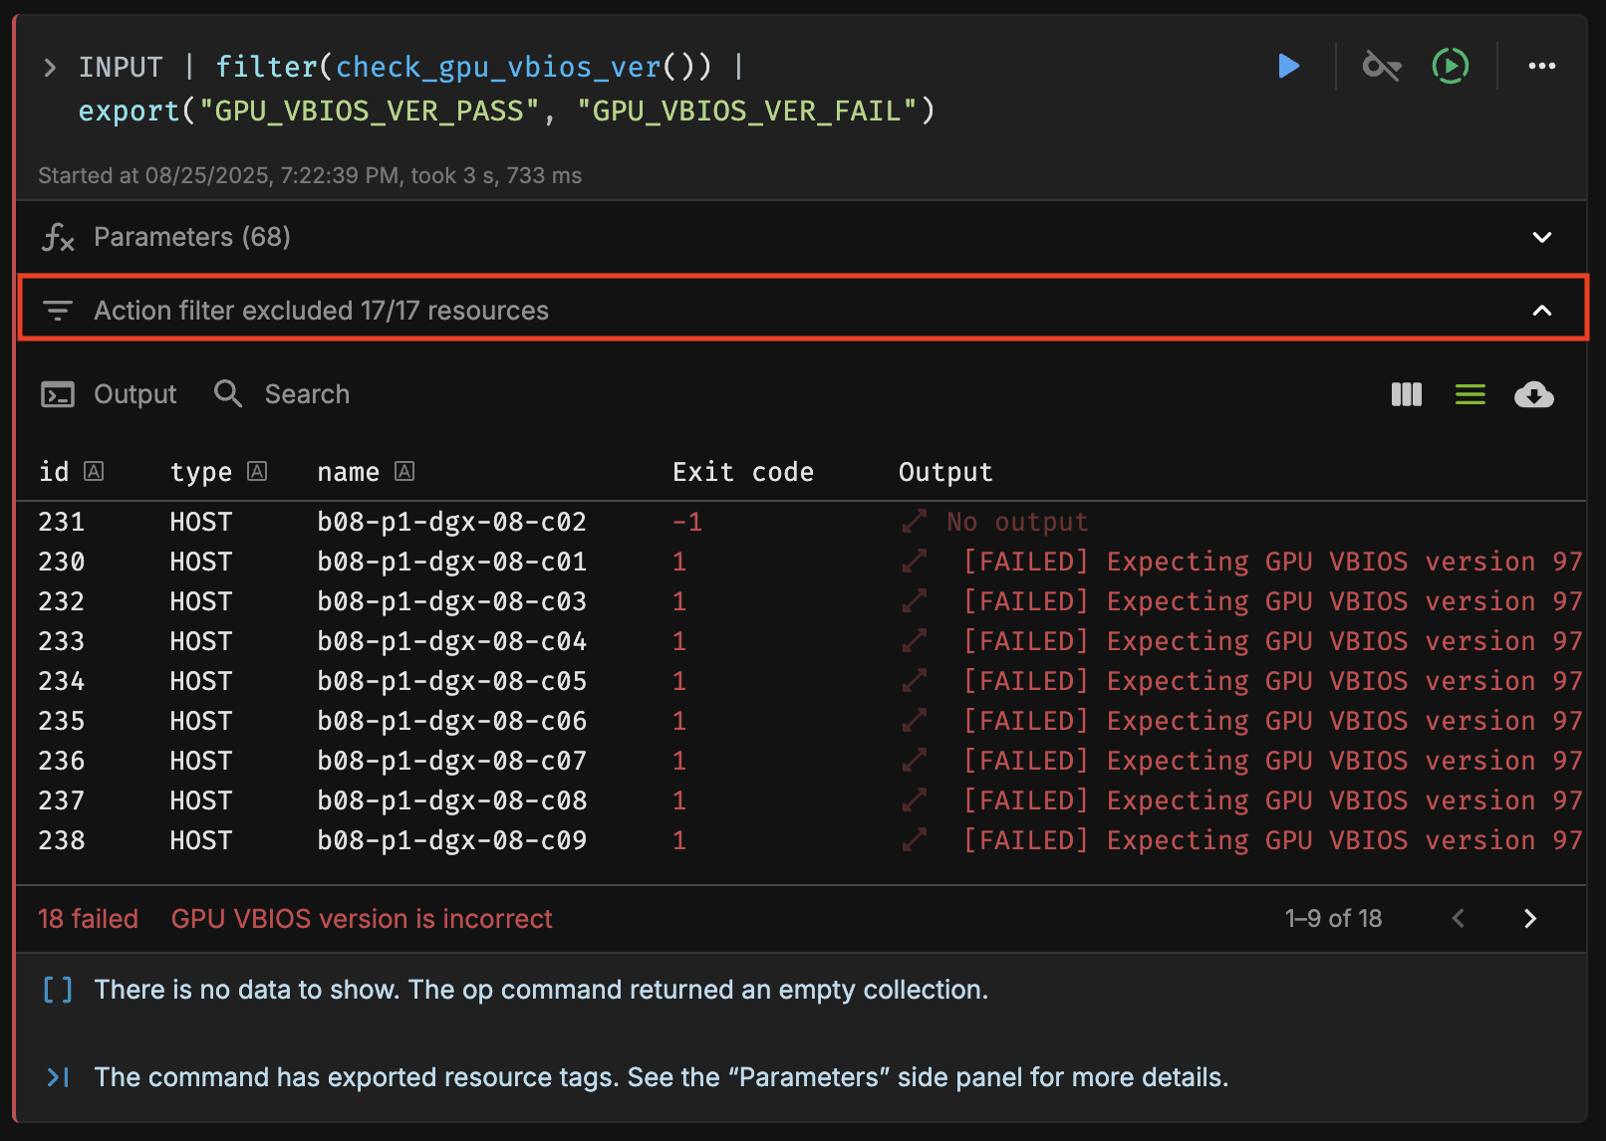
Task: Click the green circular run icon
Action: click(1451, 67)
